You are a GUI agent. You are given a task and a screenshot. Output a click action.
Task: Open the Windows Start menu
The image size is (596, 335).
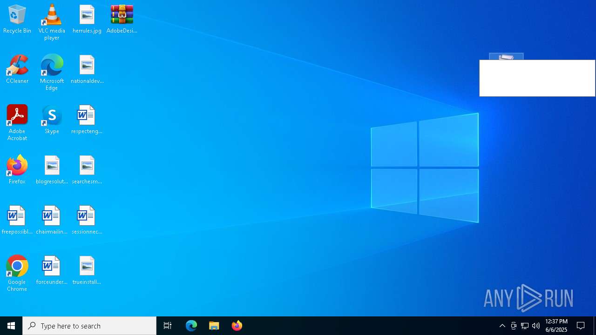[x=11, y=326]
